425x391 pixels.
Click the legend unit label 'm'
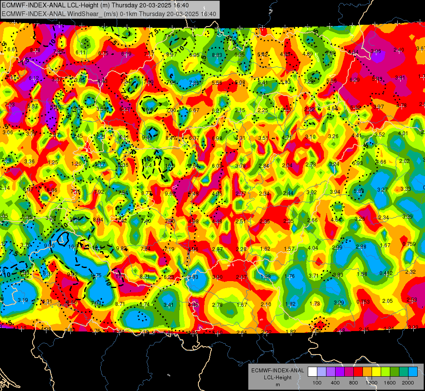point(277,384)
